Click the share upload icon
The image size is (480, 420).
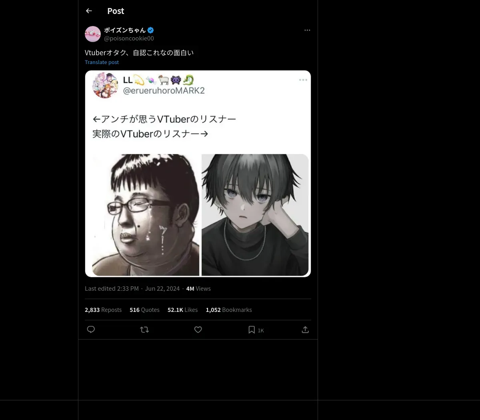[305, 330]
